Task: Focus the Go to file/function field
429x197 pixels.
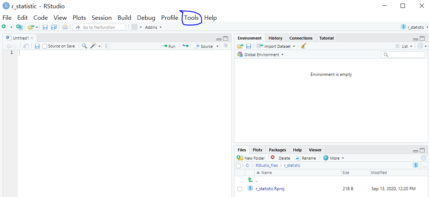Action: tap(99, 27)
